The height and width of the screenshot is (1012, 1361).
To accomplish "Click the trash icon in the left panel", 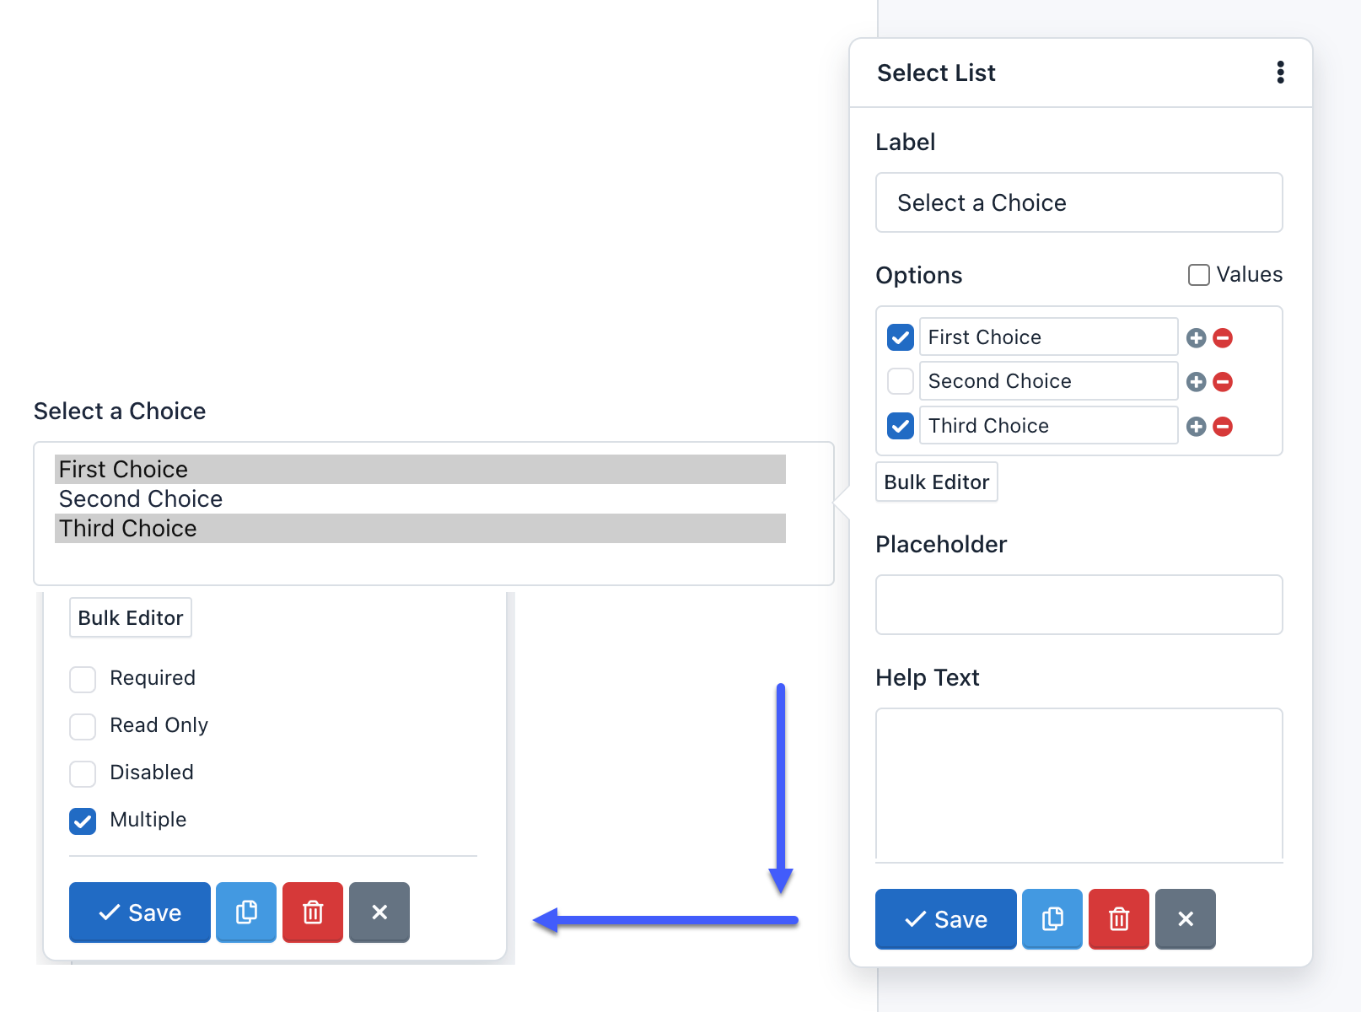I will [312, 912].
